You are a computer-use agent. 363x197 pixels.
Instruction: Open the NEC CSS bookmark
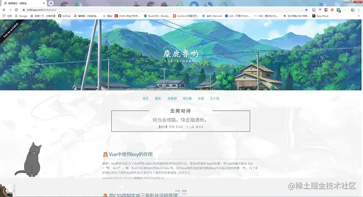266,16
